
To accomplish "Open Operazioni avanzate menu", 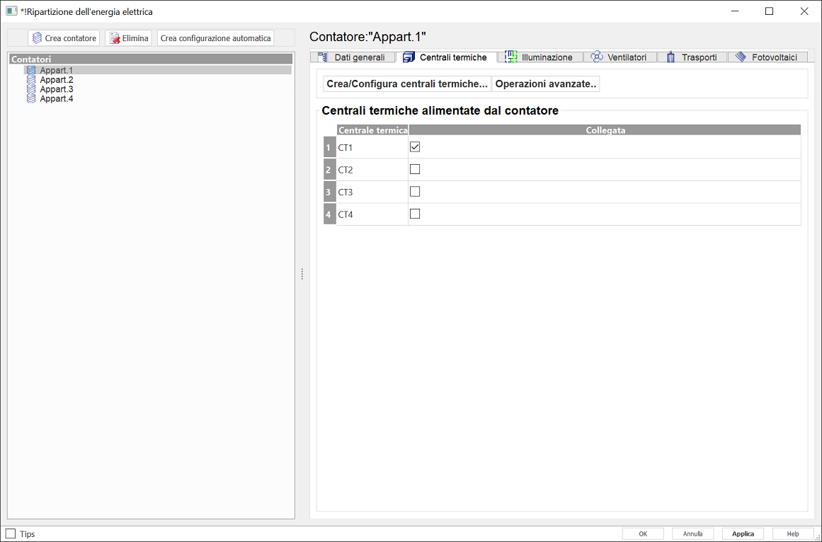I will [x=546, y=84].
